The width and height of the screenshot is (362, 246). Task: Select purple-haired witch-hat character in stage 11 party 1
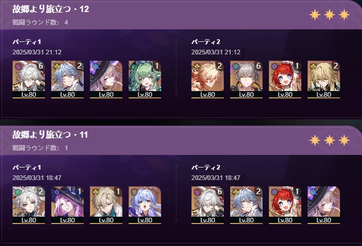pyautogui.click(x=67, y=205)
